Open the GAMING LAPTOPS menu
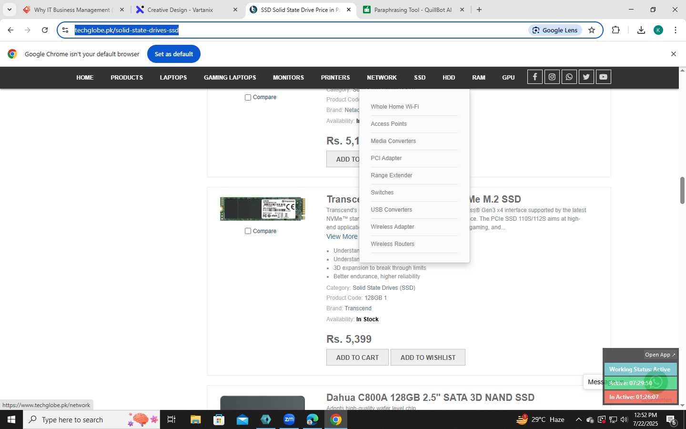Screen dimensions: 686x429 pyautogui.click(x=230, y=78)
